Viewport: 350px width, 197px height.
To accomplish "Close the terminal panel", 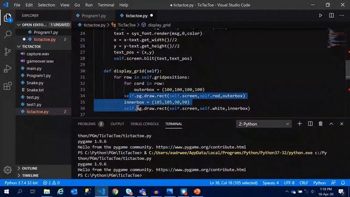I will click(x=342, y=124).
